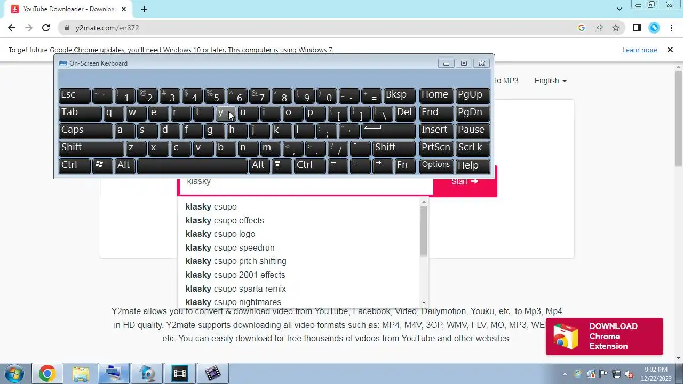Toggle the right Alt key
Viewport: 683px width, 384px height.
[259, 165]
